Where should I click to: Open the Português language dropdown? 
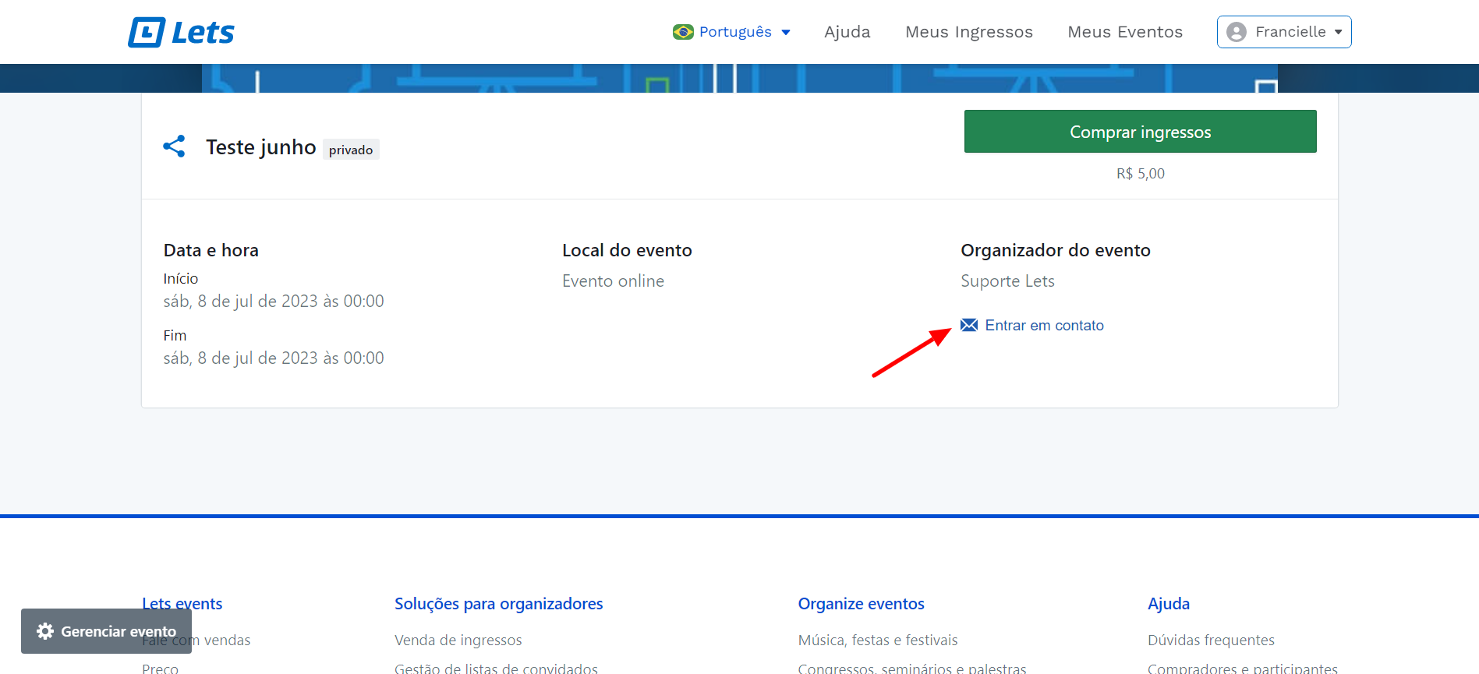(732, 32)
